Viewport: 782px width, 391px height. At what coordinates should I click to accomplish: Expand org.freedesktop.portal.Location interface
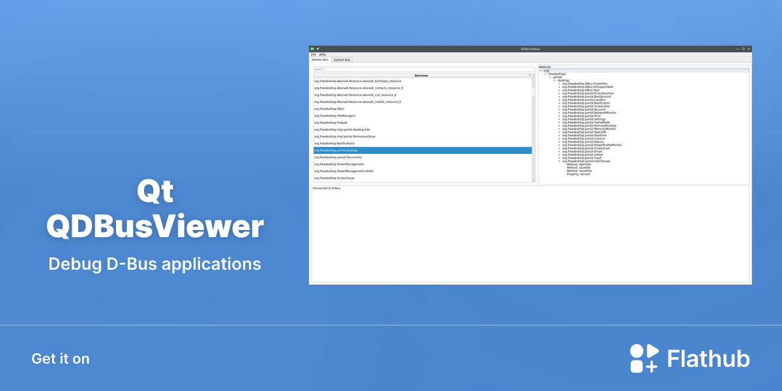tap(559, 100)
